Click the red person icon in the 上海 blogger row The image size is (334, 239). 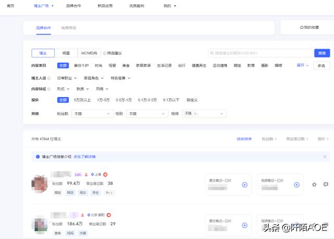[x=86, y=174]
